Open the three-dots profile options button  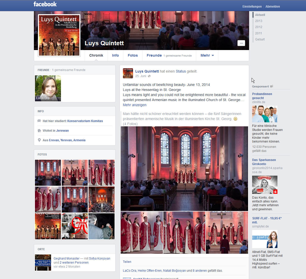click(241, 43)
